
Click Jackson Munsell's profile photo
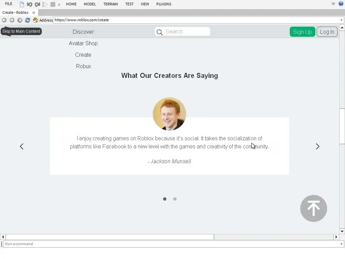click(169, 114)
